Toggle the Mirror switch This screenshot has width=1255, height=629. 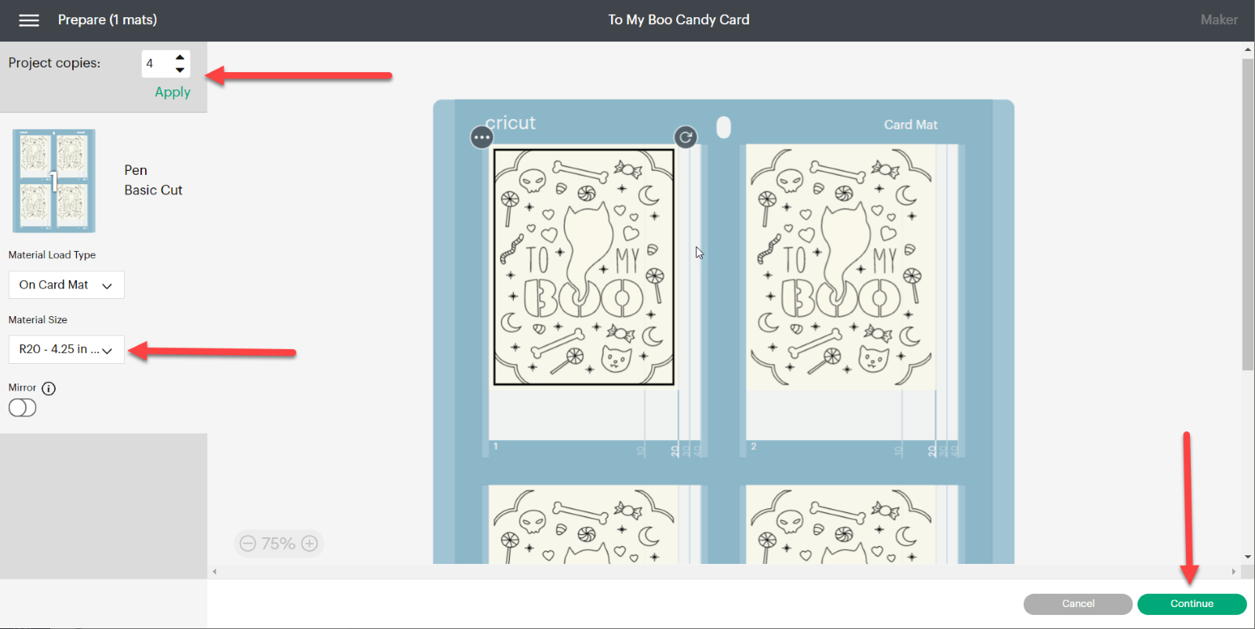(22, 408)
